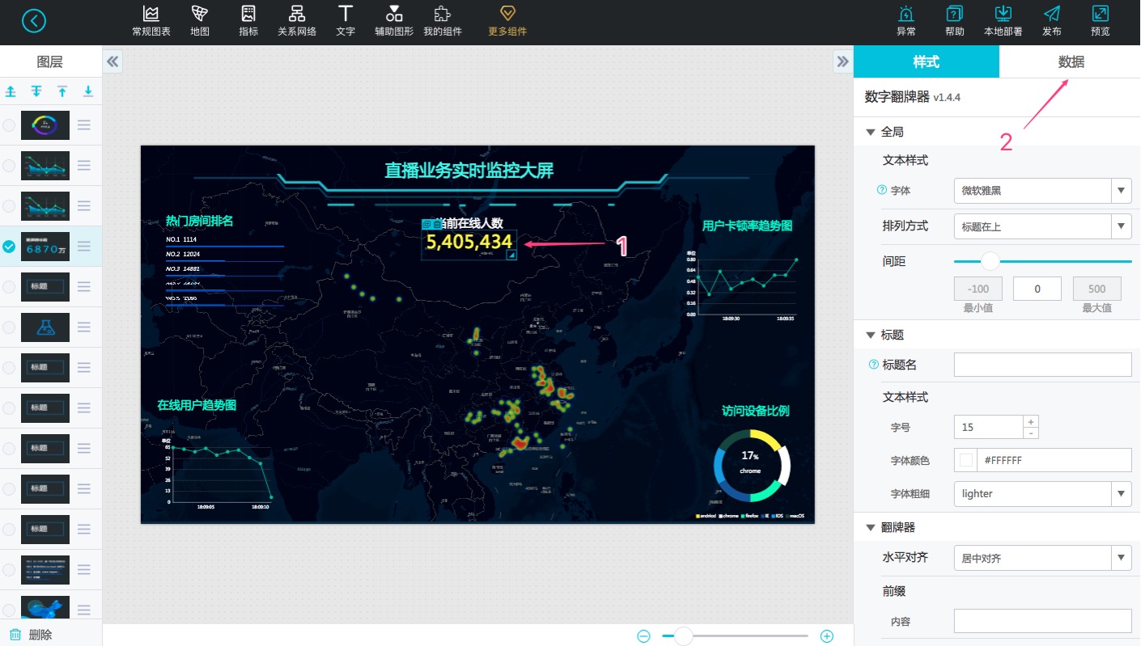This screenshot has width=1141, height=646.
Task: Open the 地图 map components
Action: 200,21
